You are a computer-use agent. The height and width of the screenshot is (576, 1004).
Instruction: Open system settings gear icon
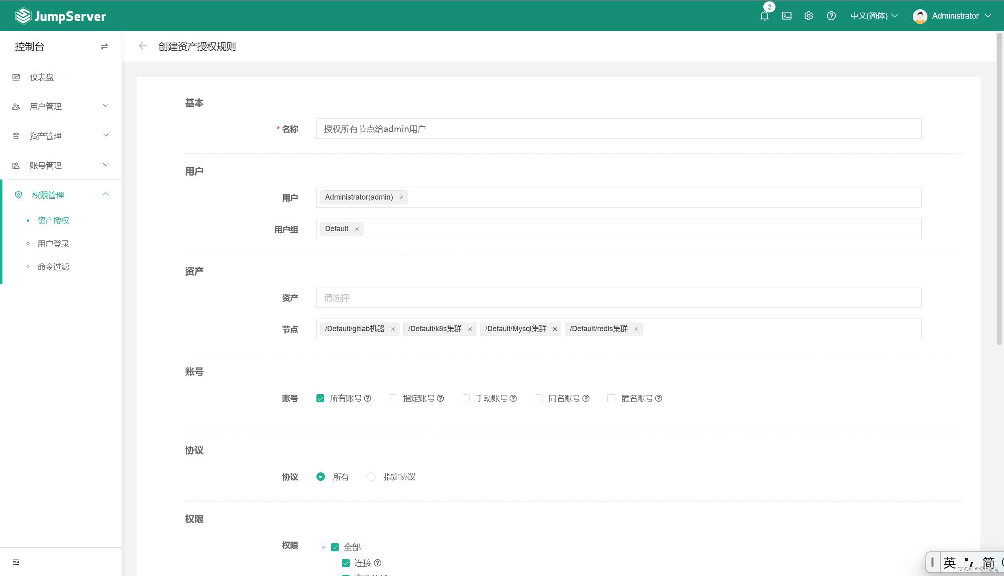click(808, 16)
